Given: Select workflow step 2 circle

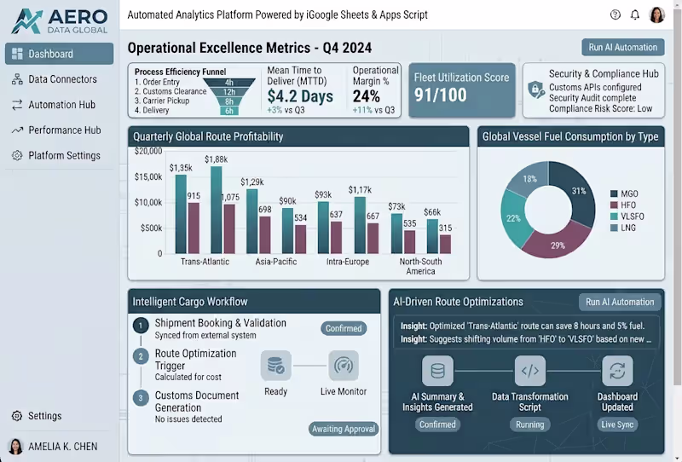Looking at the screenshot, I should 141,356.
